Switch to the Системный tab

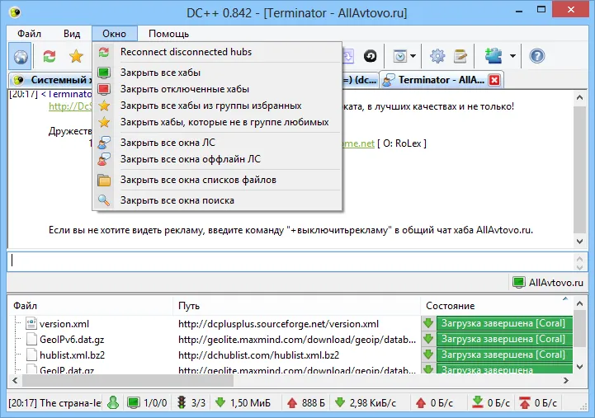pyautogui.click(x=51, y=80)
